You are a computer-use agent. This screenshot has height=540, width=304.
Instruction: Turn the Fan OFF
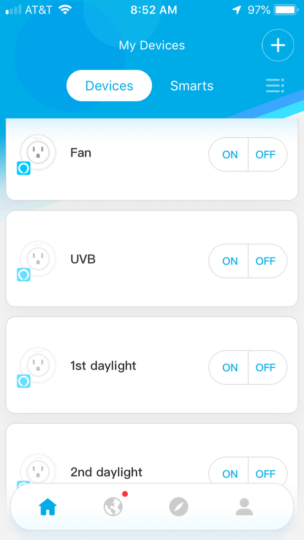click(x=266, y=154)
